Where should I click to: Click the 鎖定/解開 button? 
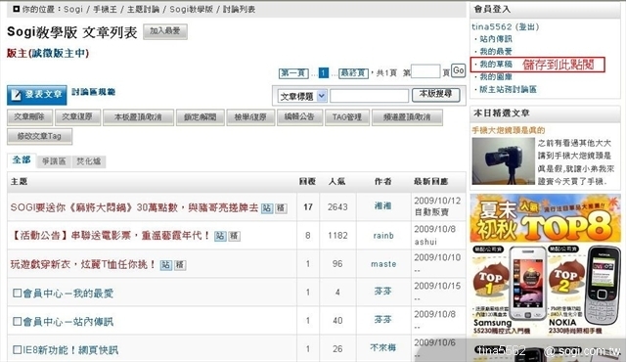(200, 117)
